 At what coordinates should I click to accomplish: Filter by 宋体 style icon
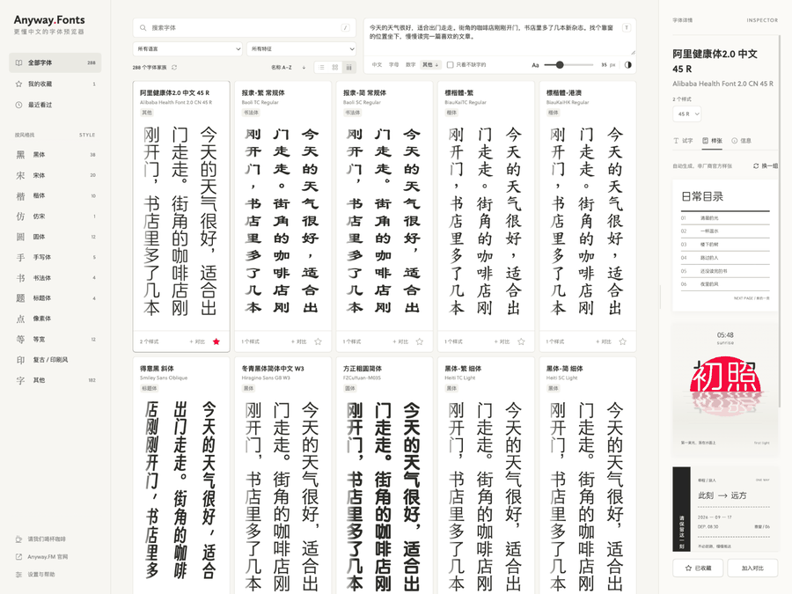click(x=20, y=175)
